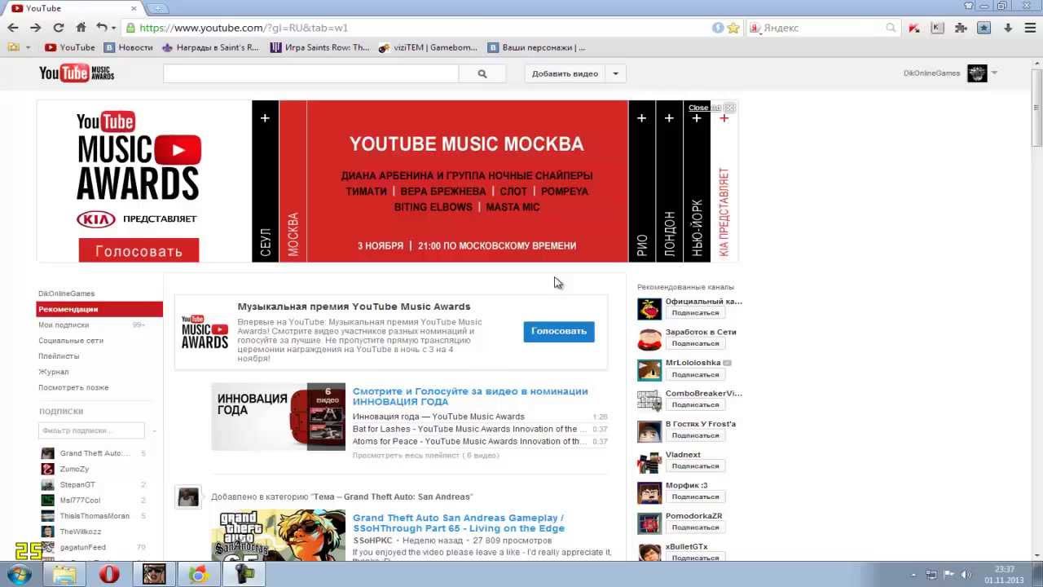
Task: Open the extensions puzzle icon
Action: click(x=961, y=28)
